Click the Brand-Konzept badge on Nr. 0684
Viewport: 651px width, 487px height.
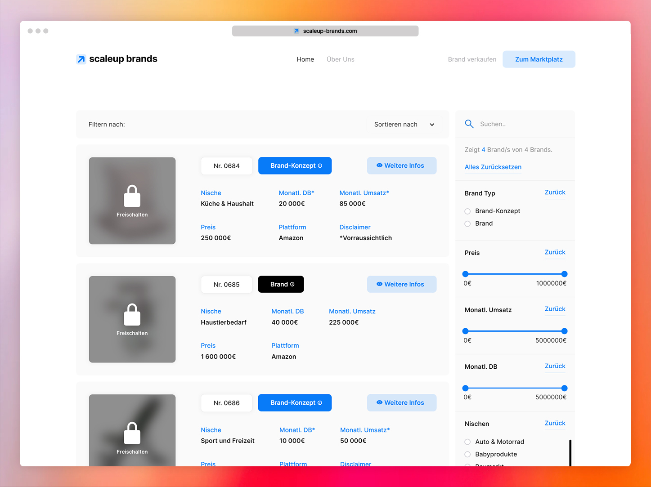click(x=295, y=165)
